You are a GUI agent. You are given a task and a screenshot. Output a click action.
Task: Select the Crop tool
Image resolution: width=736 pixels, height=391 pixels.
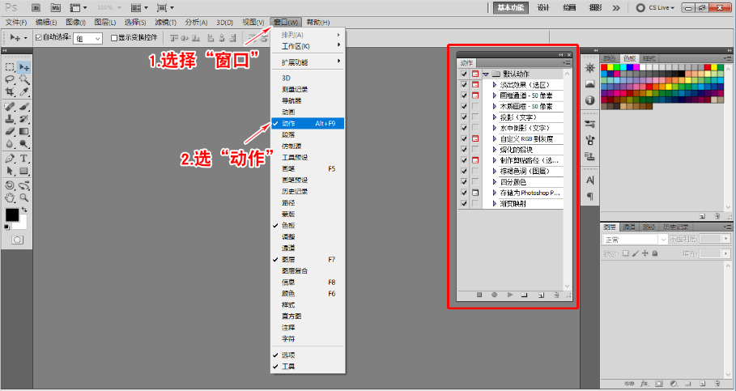(10, 92)
